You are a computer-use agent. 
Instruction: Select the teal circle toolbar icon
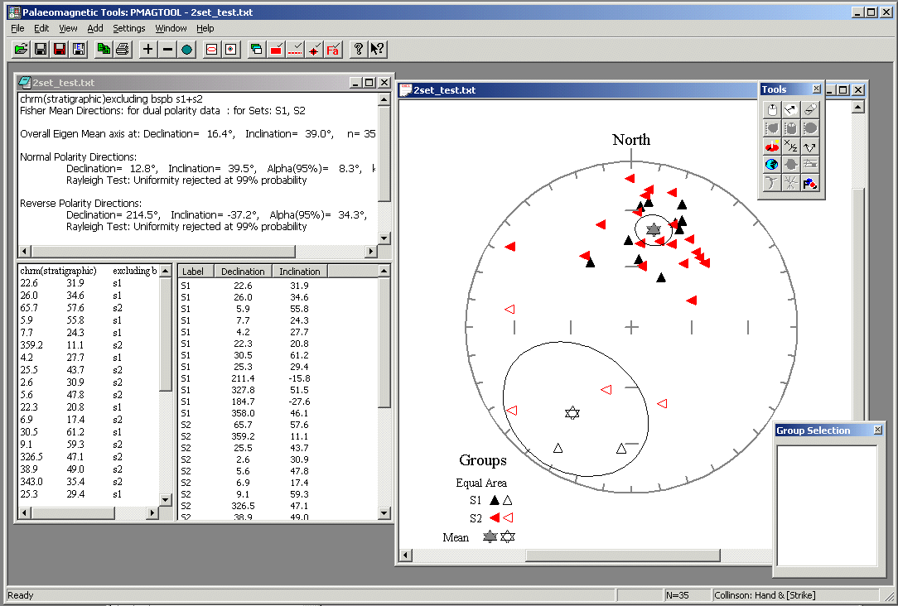[x=187, y=50]
